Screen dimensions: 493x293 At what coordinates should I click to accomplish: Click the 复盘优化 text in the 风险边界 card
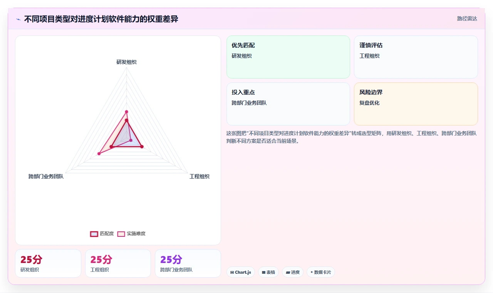tap(369, 103)
